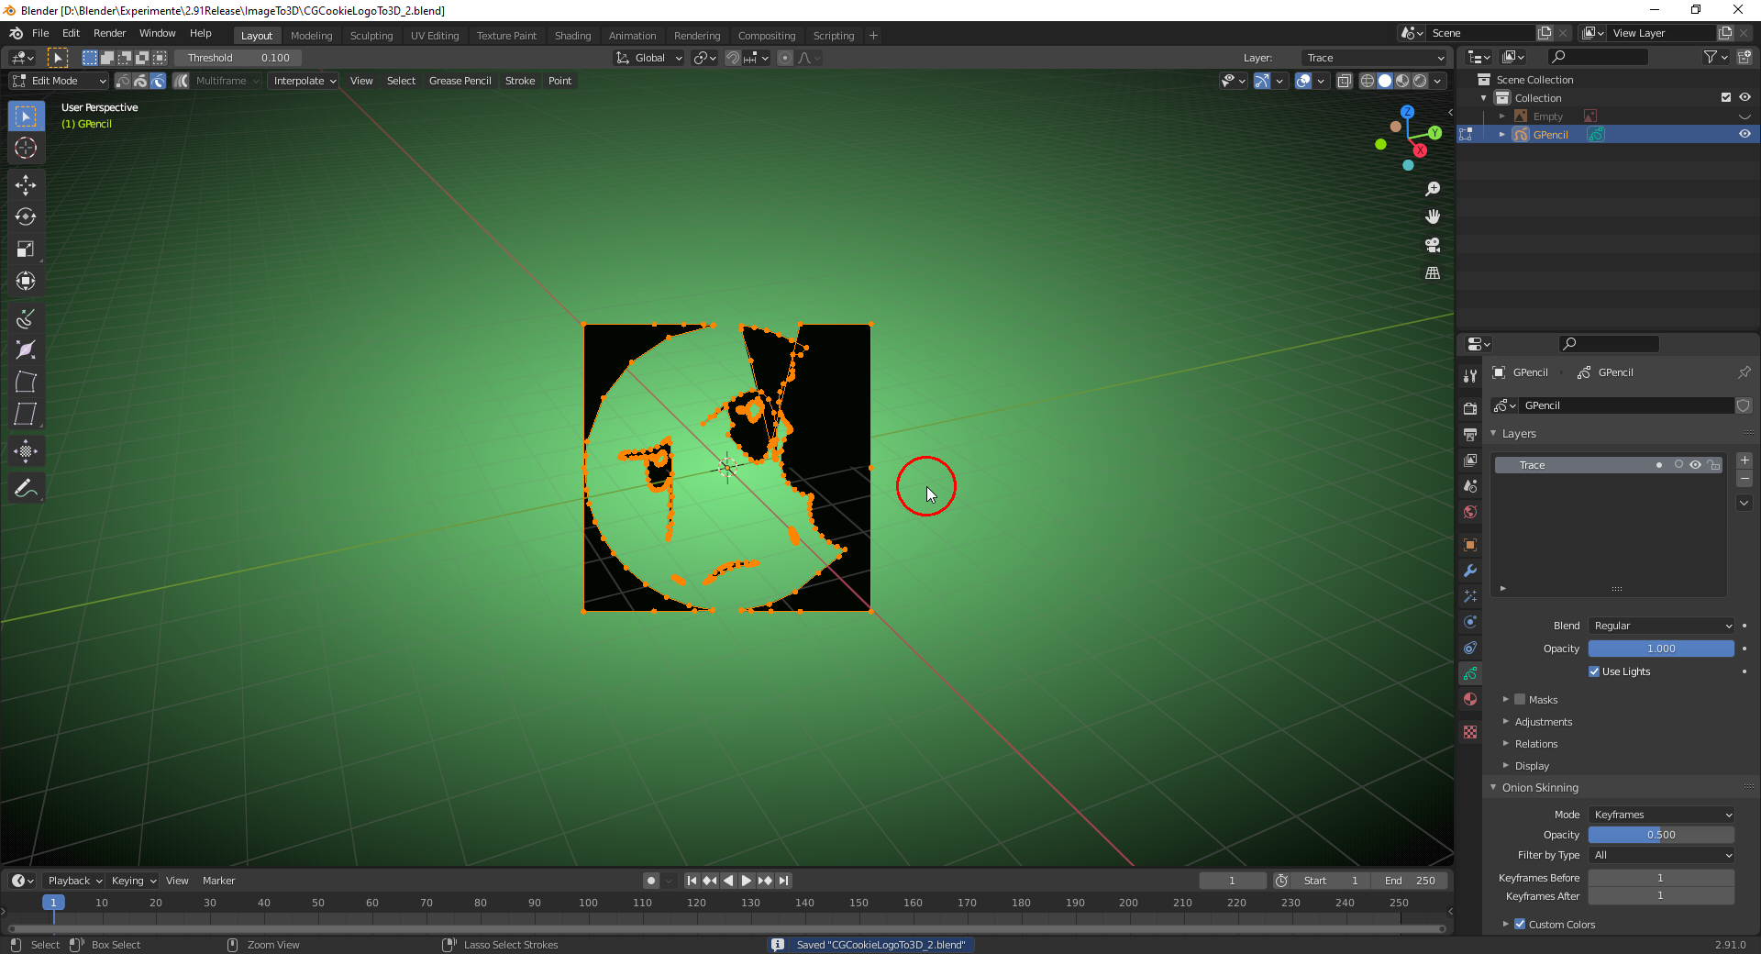This screenshot has width=1761, height=954.
Task: Toggle Collection exclude checkbox
Action: coord(1726,97)
